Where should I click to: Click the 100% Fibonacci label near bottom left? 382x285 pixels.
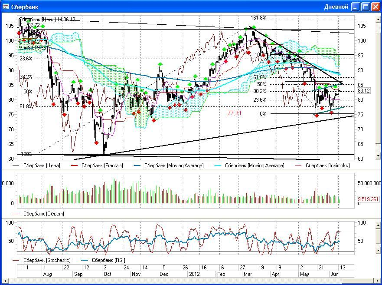coord(26,154)
